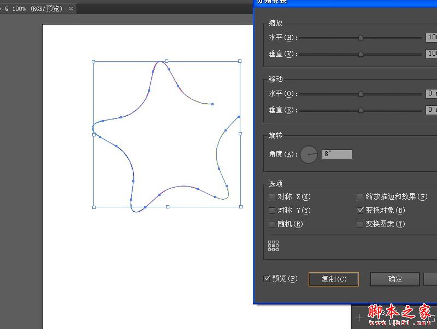The width and height of the screenshot is (437, 329).
Task: Click the 缩放 水平(H) slider handle
Action: 361,38
